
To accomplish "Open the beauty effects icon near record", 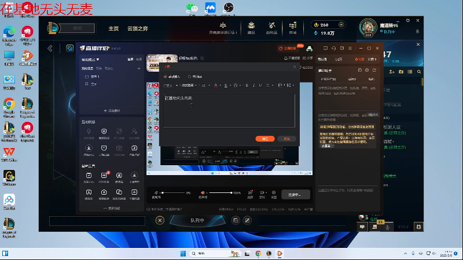I will pyautogui.click(x=250, y=194).
